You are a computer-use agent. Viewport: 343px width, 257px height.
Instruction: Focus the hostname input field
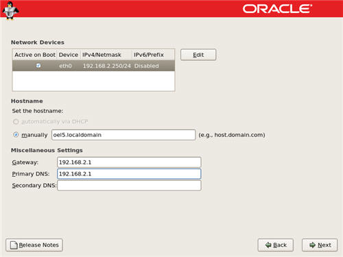[123, 135]
